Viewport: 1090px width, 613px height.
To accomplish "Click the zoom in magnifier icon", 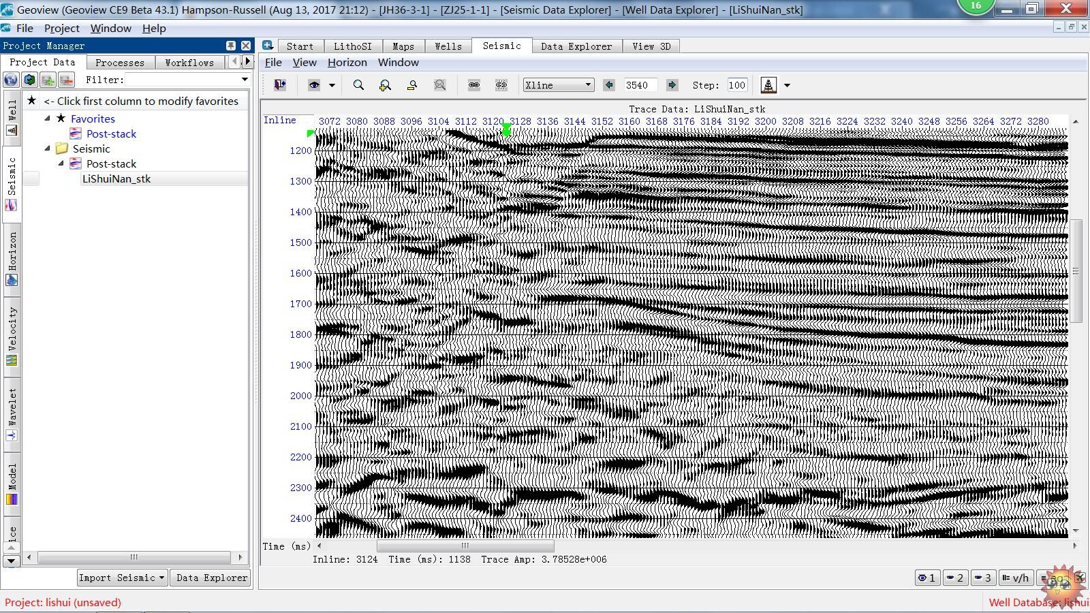I will [x=385, y=85].
